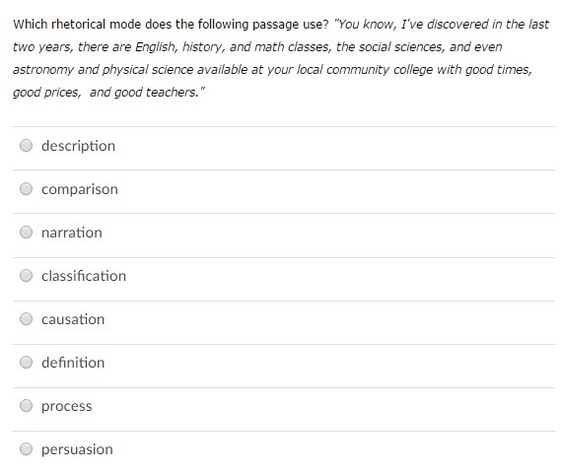
Task: Pick the causation radio option
Action: [26, 318]
